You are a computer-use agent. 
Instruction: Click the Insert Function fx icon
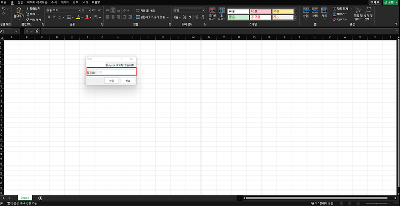point(37,31)
